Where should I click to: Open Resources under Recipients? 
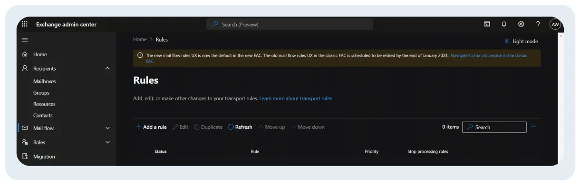(x=44, y=104)
